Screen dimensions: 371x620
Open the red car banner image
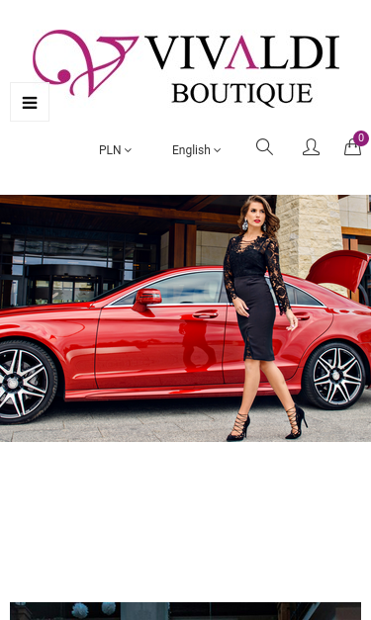186,318
